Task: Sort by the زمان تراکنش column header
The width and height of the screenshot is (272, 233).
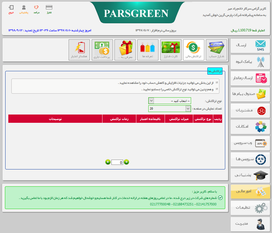Action: click(x=119, y=119)
